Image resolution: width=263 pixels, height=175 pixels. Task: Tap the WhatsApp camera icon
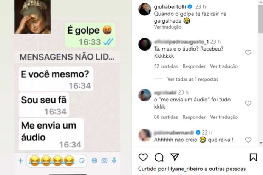(x=104, y=161)
